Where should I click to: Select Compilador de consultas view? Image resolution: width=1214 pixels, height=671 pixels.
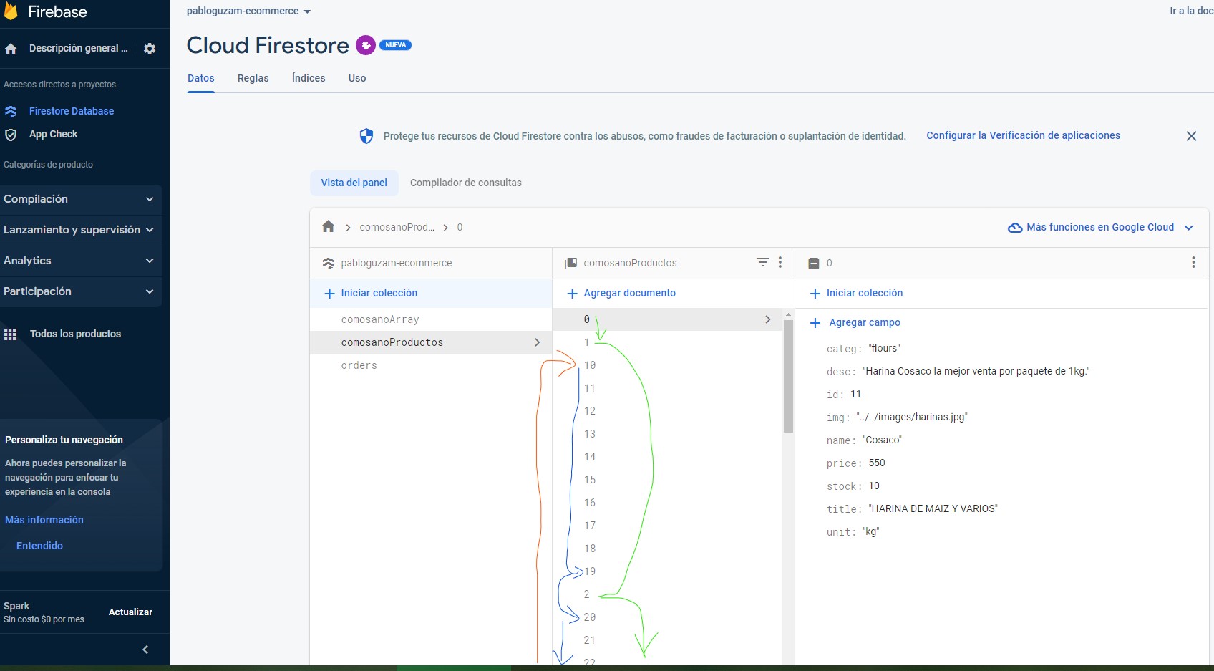[x=466, y=183]
